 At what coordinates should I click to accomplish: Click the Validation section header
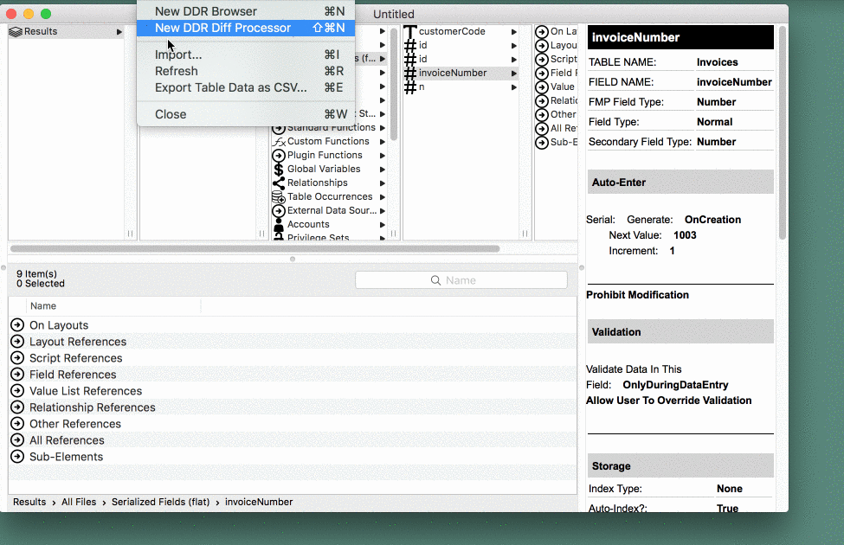680,332
